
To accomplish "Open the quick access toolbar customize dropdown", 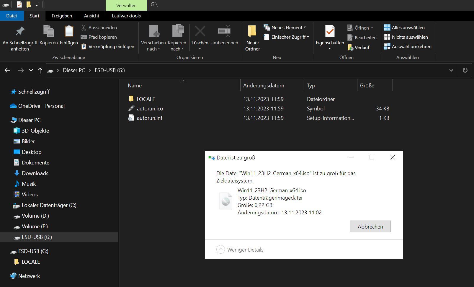I will tap(37, 5).
